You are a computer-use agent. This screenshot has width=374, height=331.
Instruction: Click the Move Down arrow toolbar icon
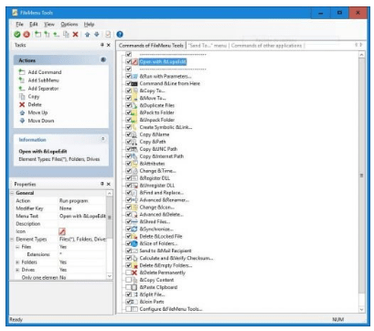[x=97, y=35]
